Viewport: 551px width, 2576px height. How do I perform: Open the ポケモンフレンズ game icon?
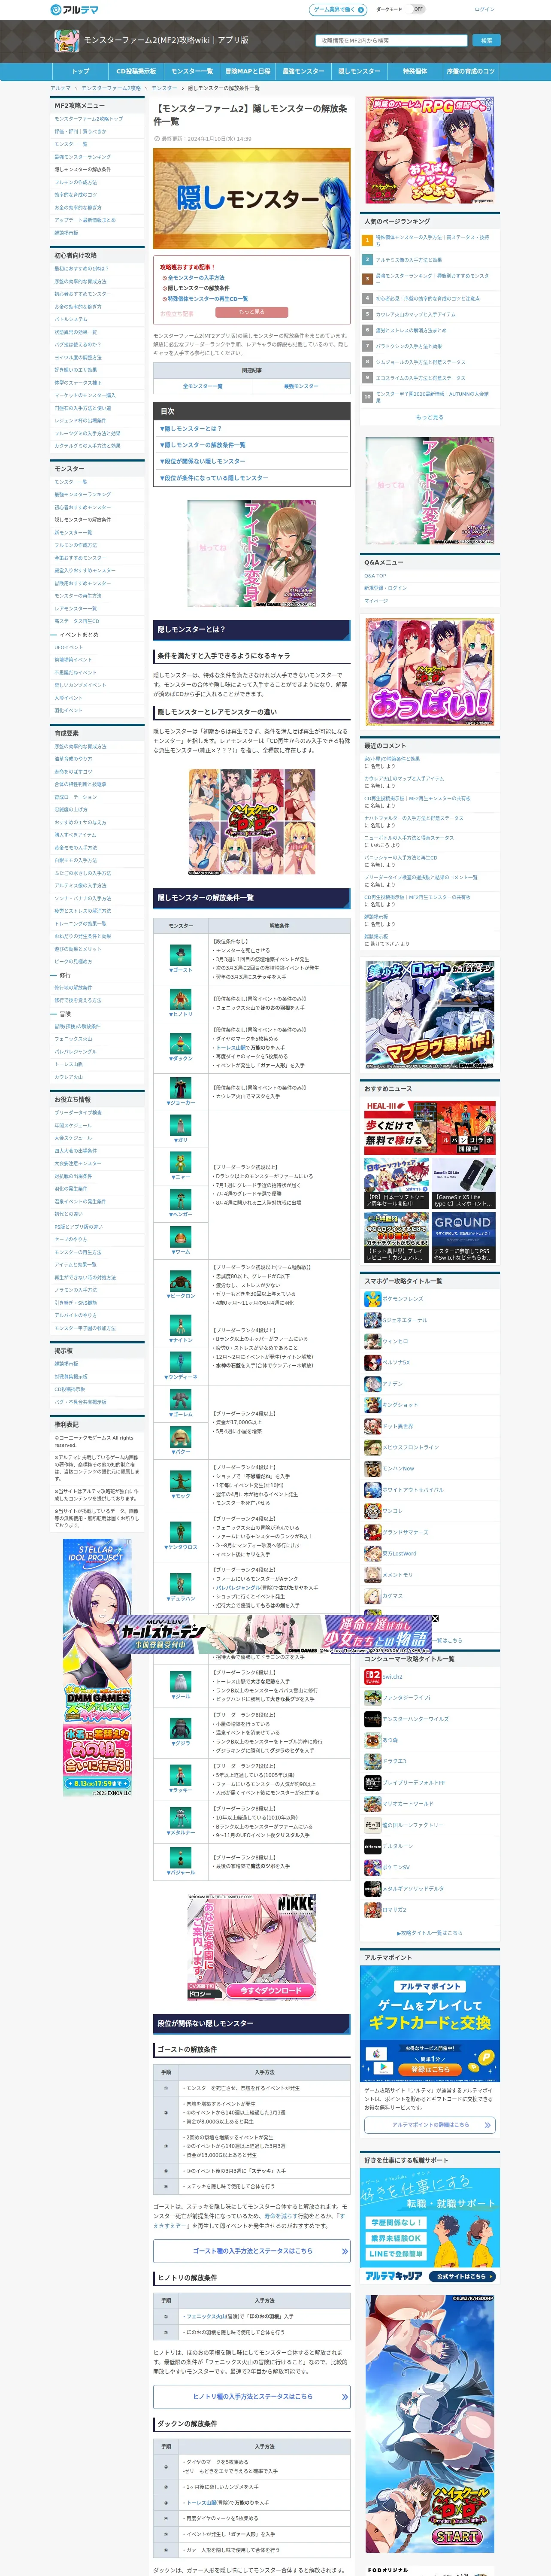[372, 1299]
